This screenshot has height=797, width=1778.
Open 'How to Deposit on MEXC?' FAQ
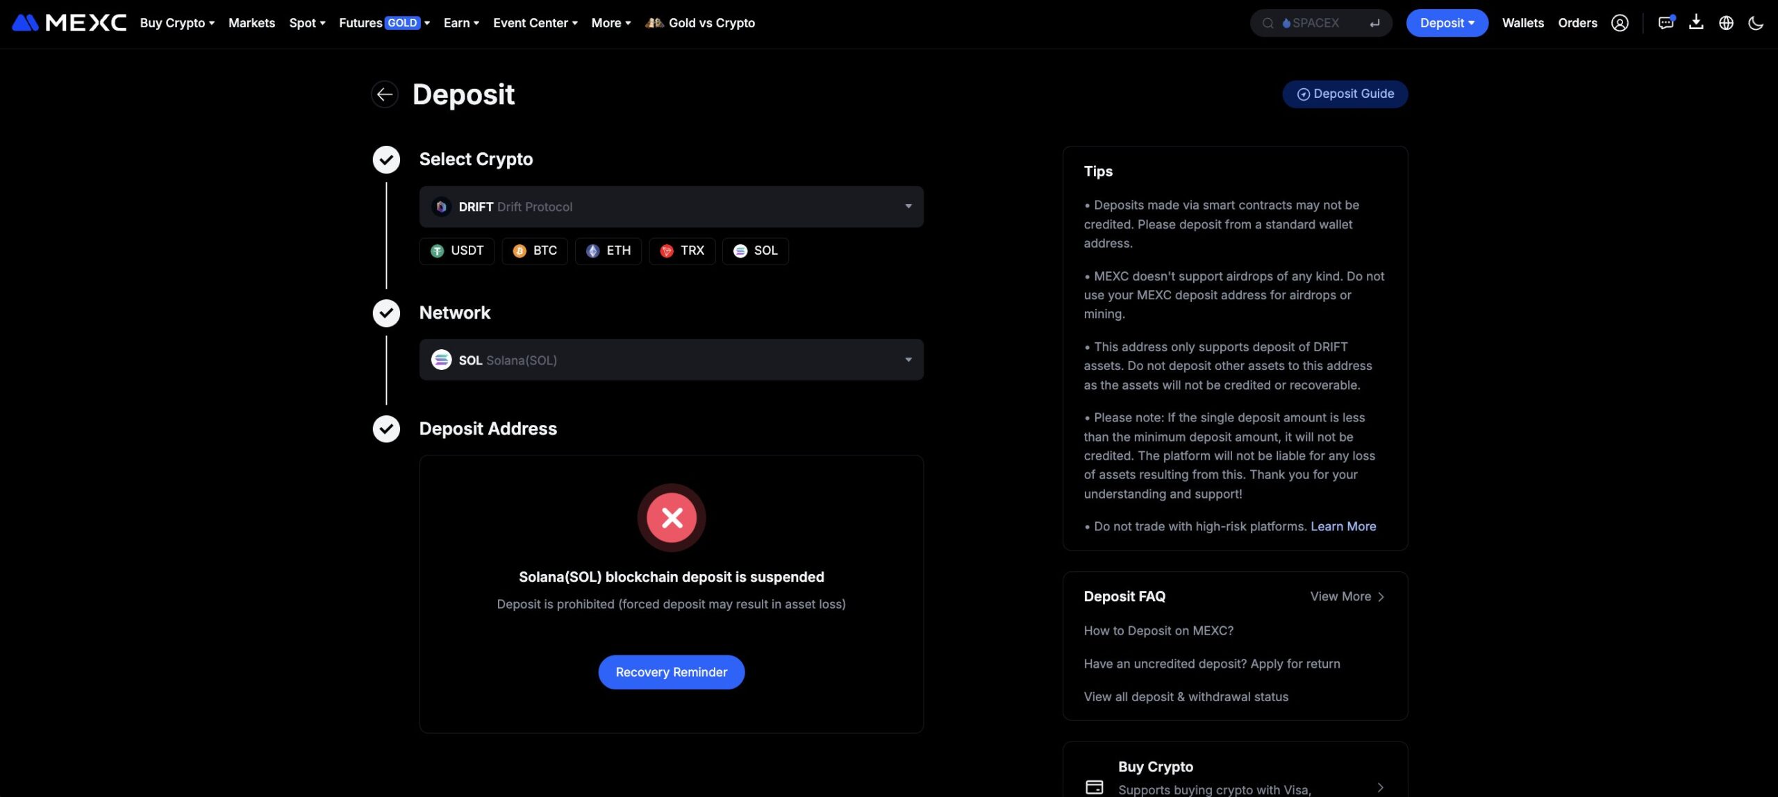pyautogui.click(x=1158, y=630)
